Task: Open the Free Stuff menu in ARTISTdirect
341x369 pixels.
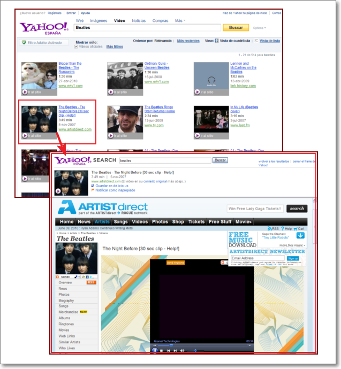Action: click(x=220, y=222)
